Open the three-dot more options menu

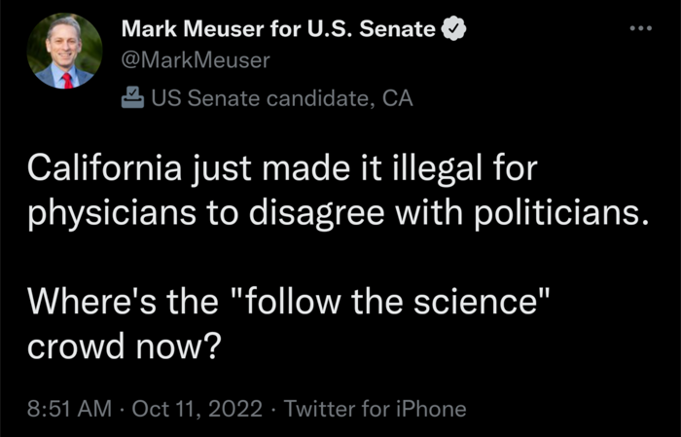tap(638, 28)
